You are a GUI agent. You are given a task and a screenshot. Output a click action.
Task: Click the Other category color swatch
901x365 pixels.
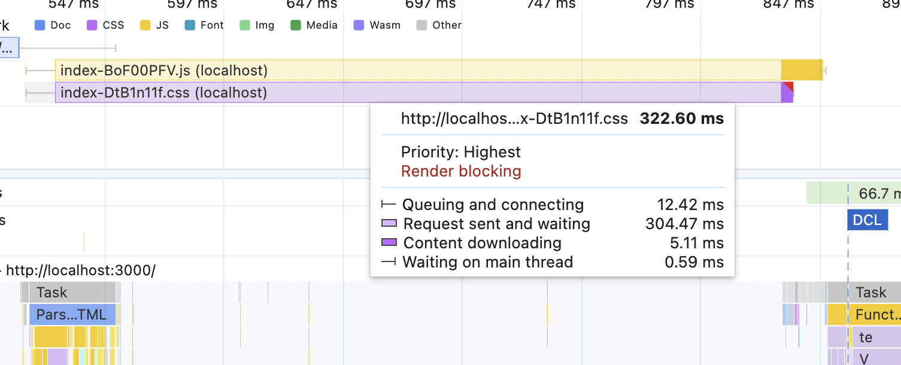tap(421, 25)
